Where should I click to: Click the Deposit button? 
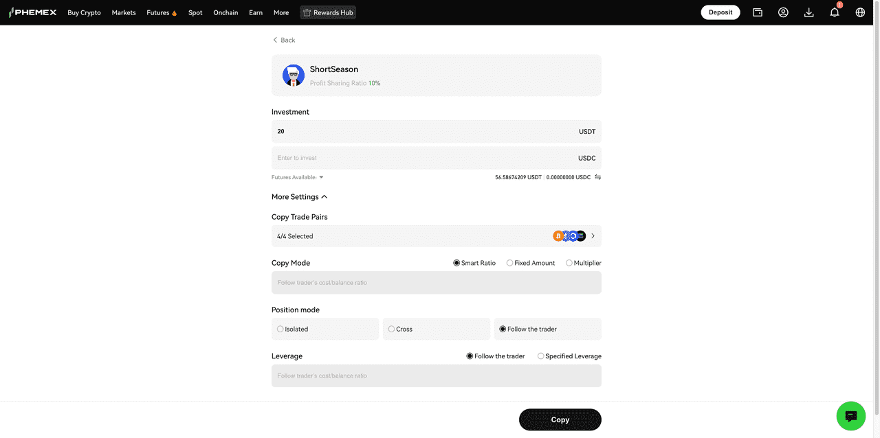click(720, 12)
